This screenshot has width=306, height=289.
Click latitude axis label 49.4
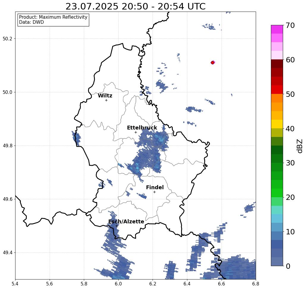pyautogui.click(x=7, y=253)
